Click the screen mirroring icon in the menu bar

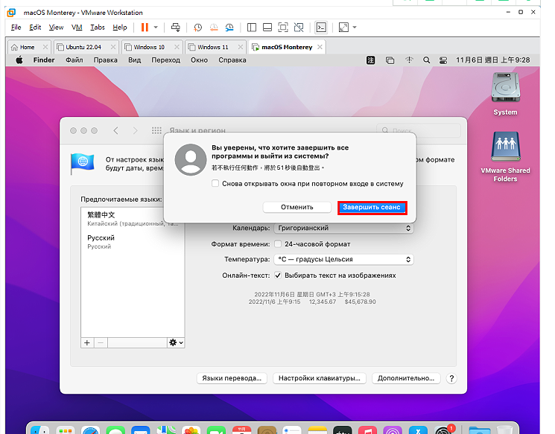click(x=390, y=60)
